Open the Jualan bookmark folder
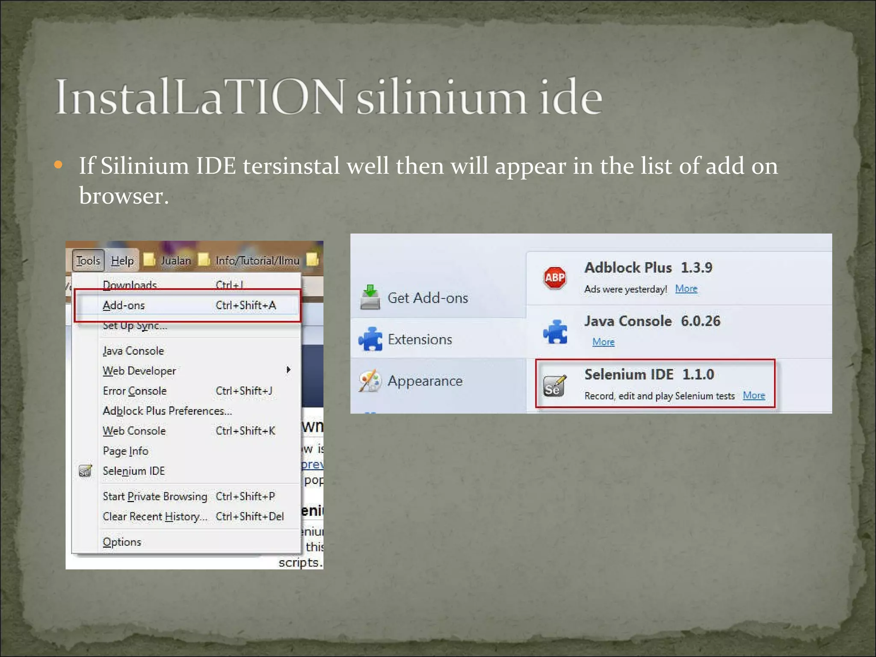876x657 pixels. (168, 260)
